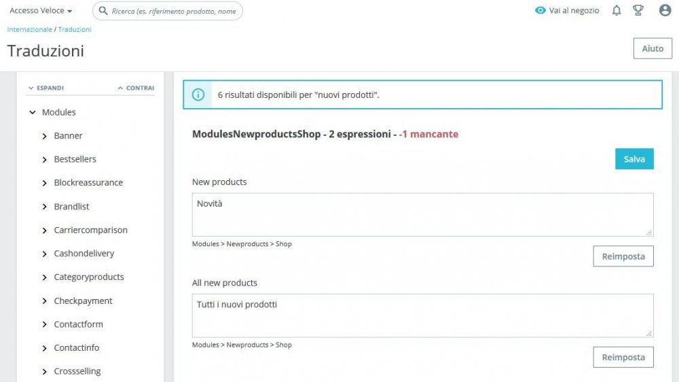The height and width of the screenshot is (382, 679).
Task: Click the search magnifier icon
Action: [103, 11]
